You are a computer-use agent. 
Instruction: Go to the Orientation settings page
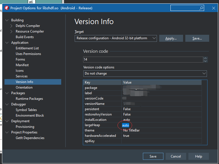tap(24, 87)
